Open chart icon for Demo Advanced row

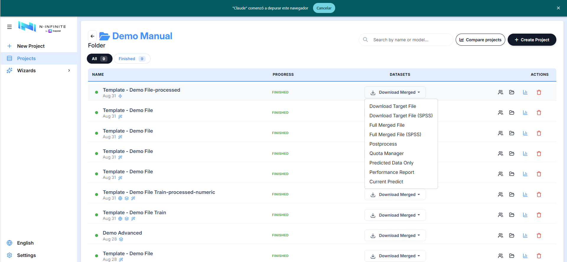[525, 235]
